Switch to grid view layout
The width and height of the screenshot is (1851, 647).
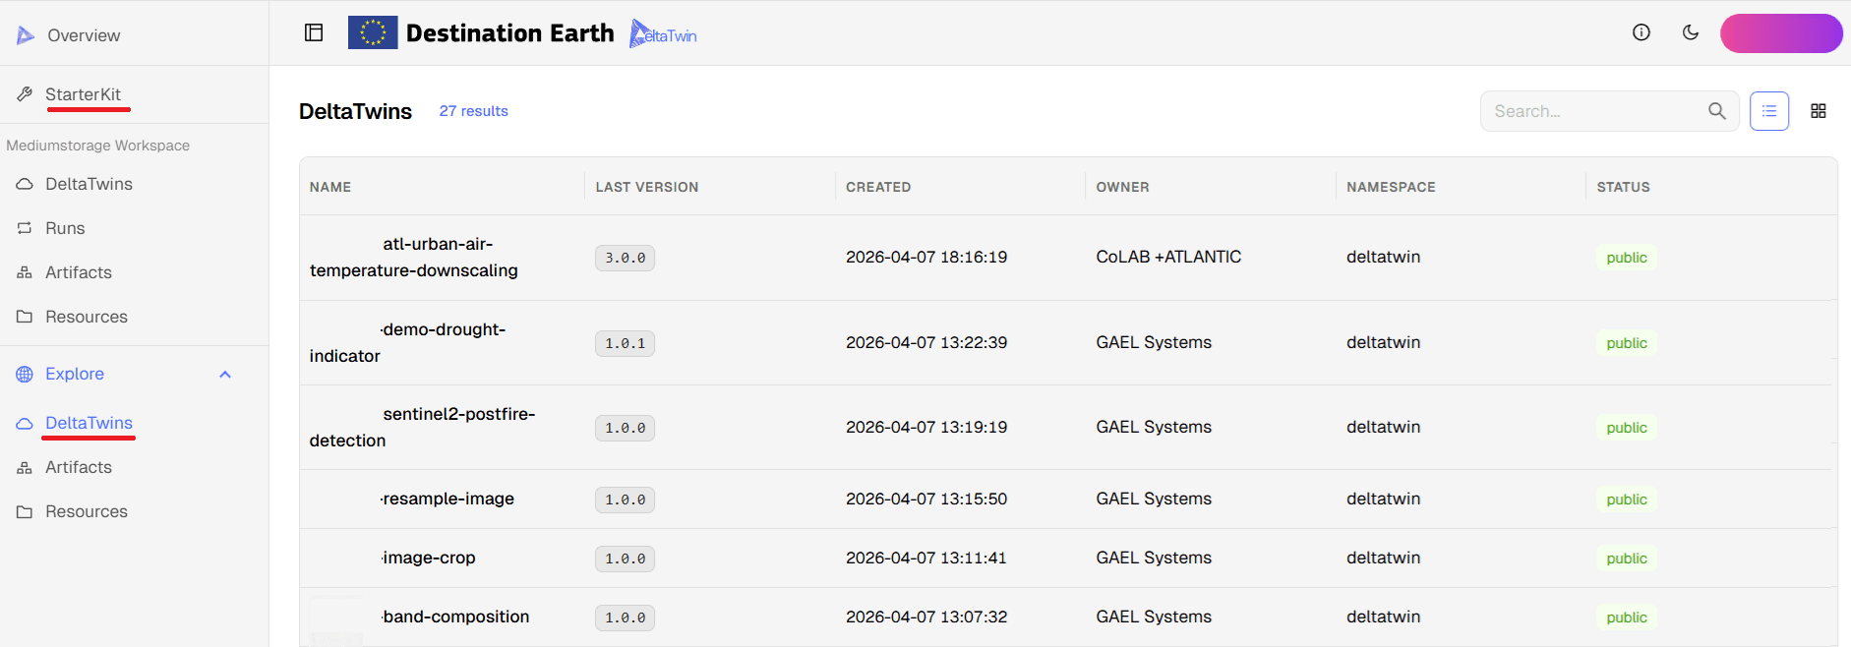click(x=1818, y=111)
